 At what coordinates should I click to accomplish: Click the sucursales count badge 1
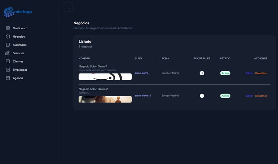202,96
